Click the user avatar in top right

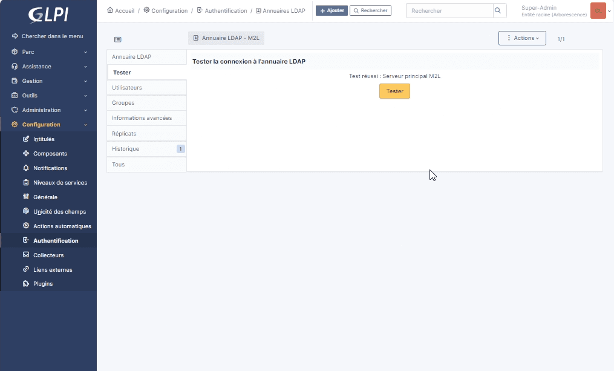tap(598, 11)
